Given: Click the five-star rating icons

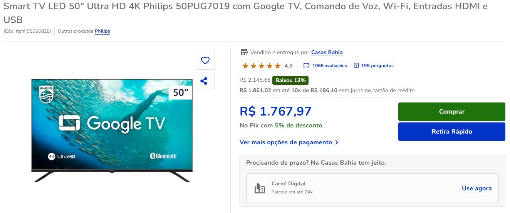Looking at the screenshot, I should tap(262, 66).
